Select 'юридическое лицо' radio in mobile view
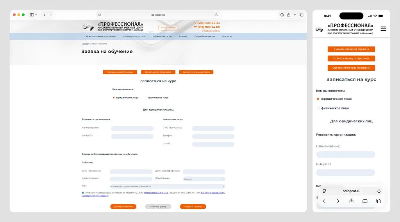The image size is (400, 222). (318, 99)
